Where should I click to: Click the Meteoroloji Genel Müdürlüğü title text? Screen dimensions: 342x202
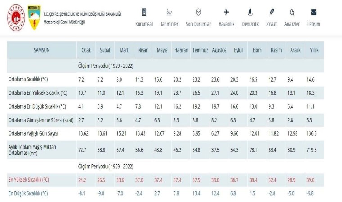[64, 22]
